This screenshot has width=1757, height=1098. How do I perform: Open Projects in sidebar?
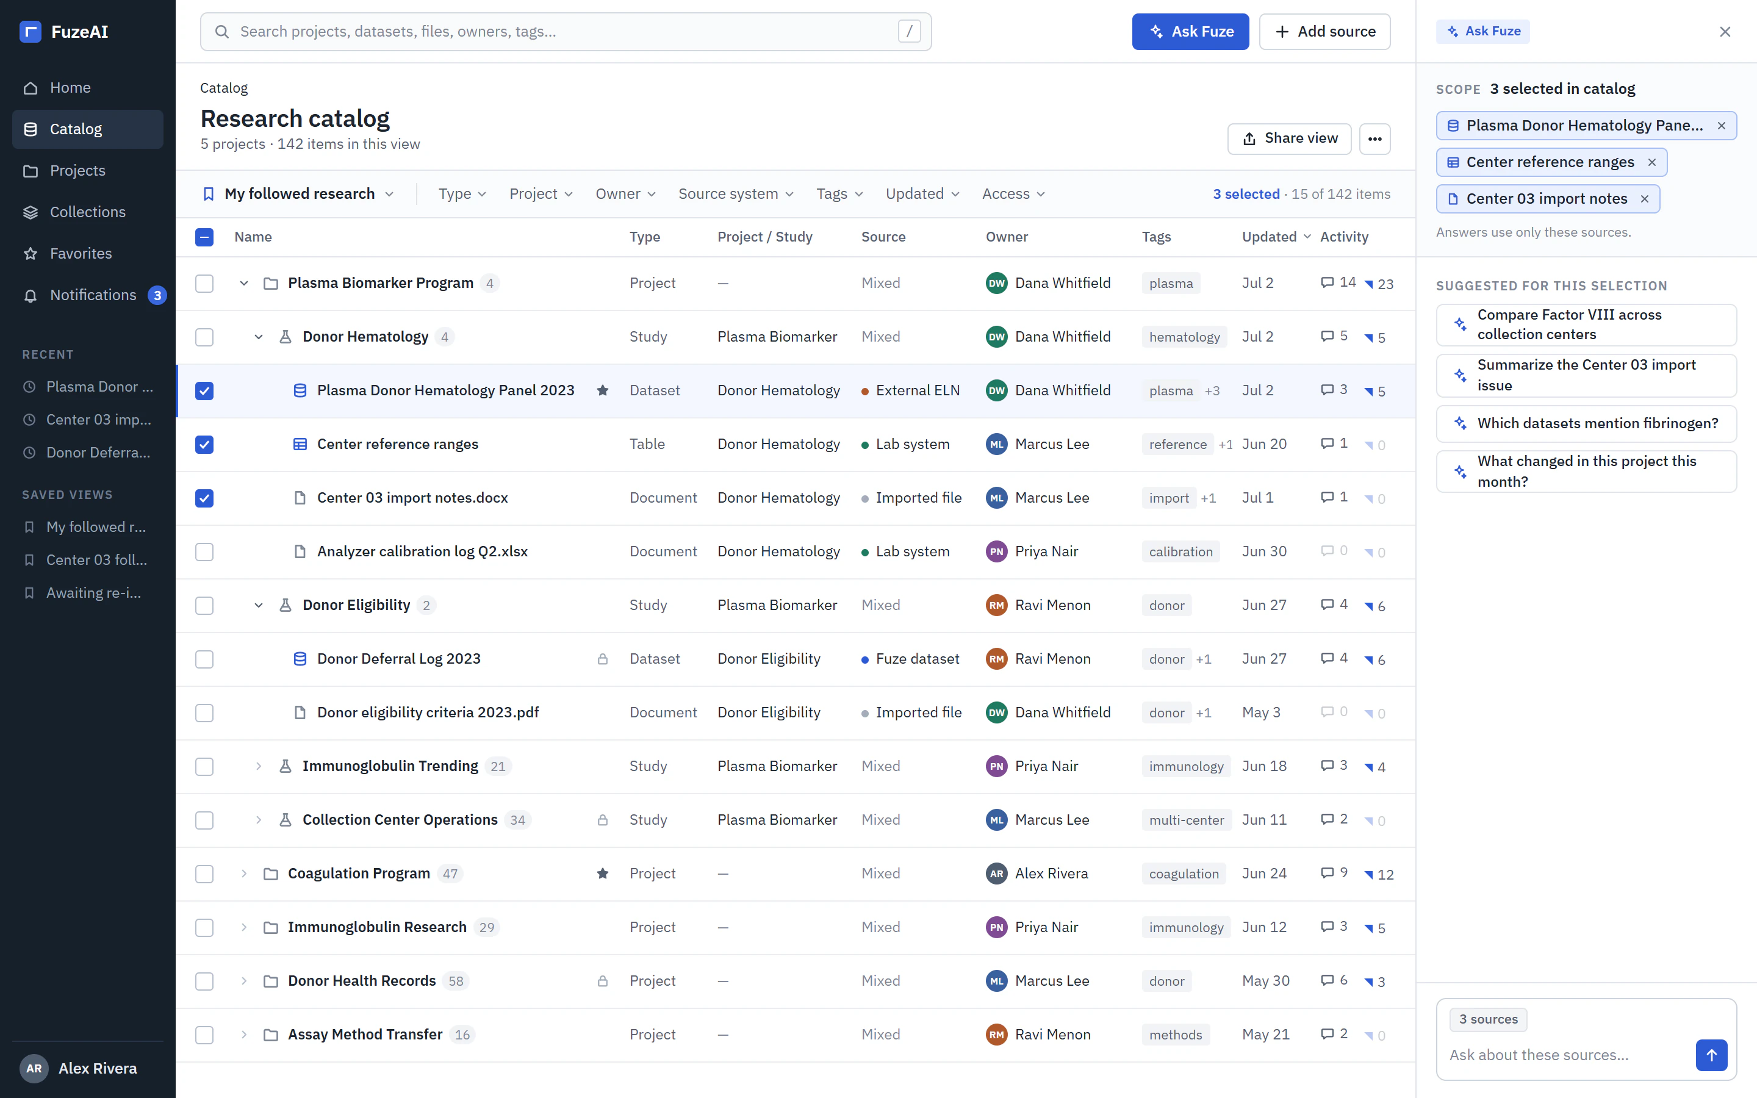point(88,171)
